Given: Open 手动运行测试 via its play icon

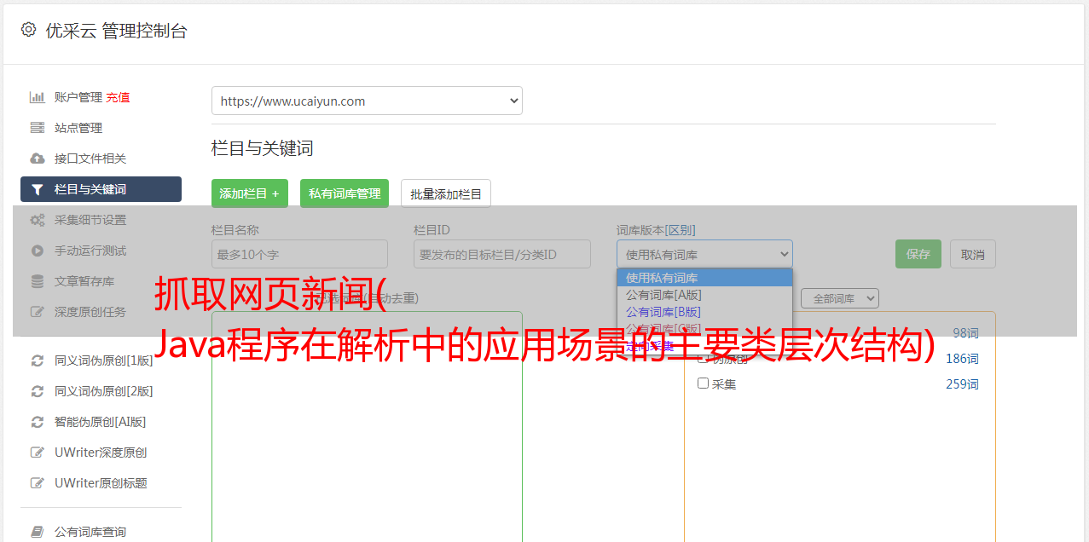Looking at the screenshot, I should coord(37,251).
